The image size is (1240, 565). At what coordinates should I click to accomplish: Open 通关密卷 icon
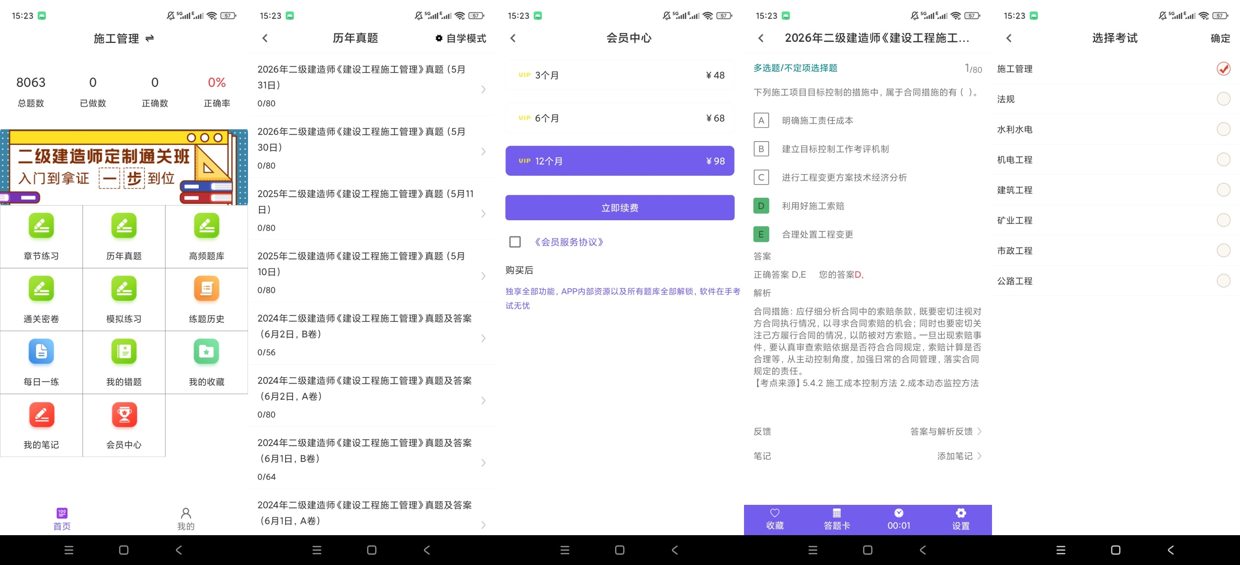(x=41, y=289)
